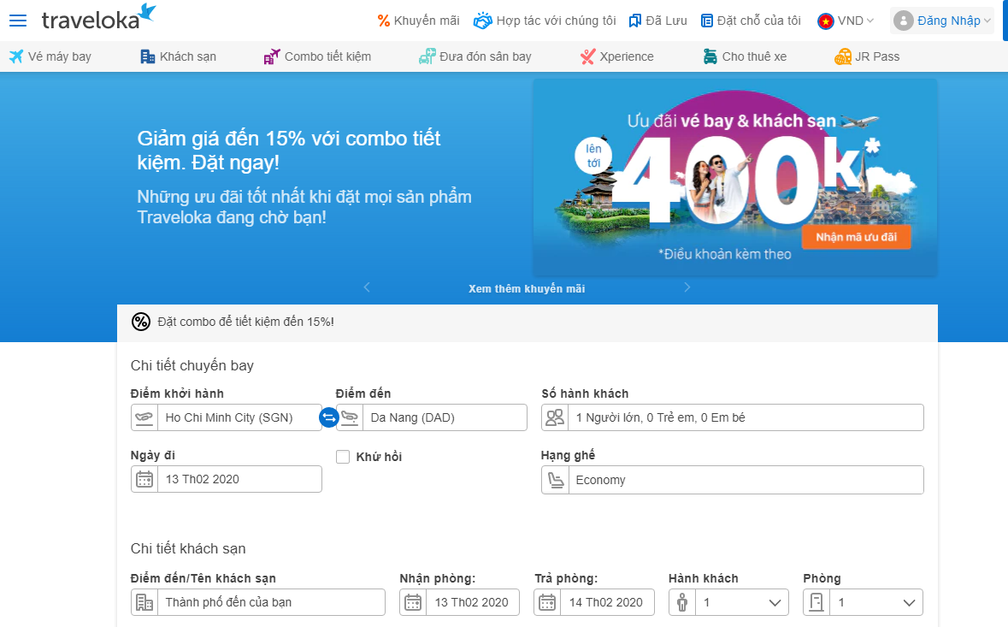Click the seat class icon beside Economy
The image size is (1008, 627).
tap(556, 480)
